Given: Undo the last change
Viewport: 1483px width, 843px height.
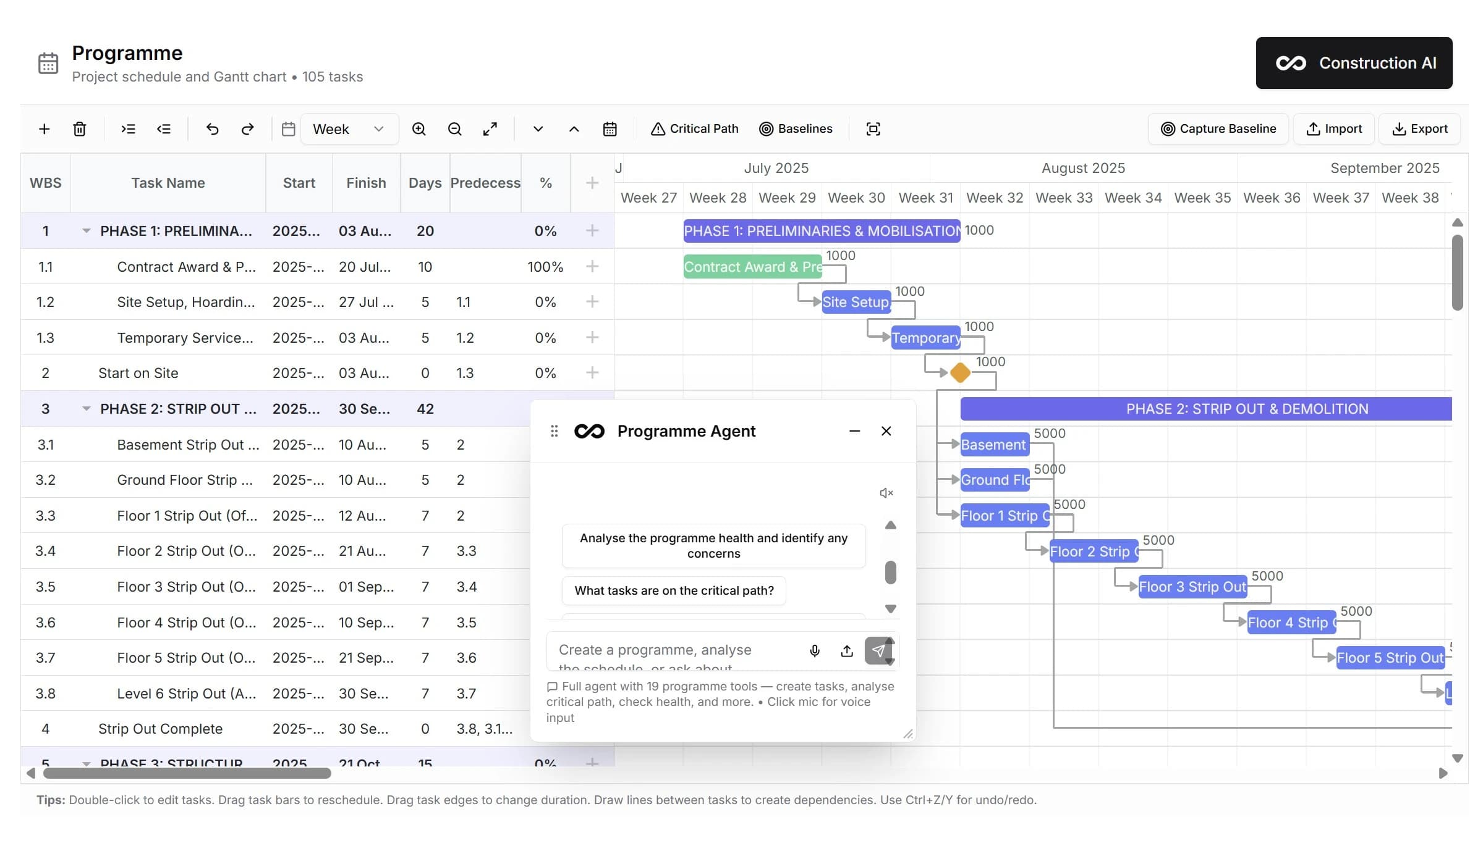Looking at the screenshot, I should 212,128.
